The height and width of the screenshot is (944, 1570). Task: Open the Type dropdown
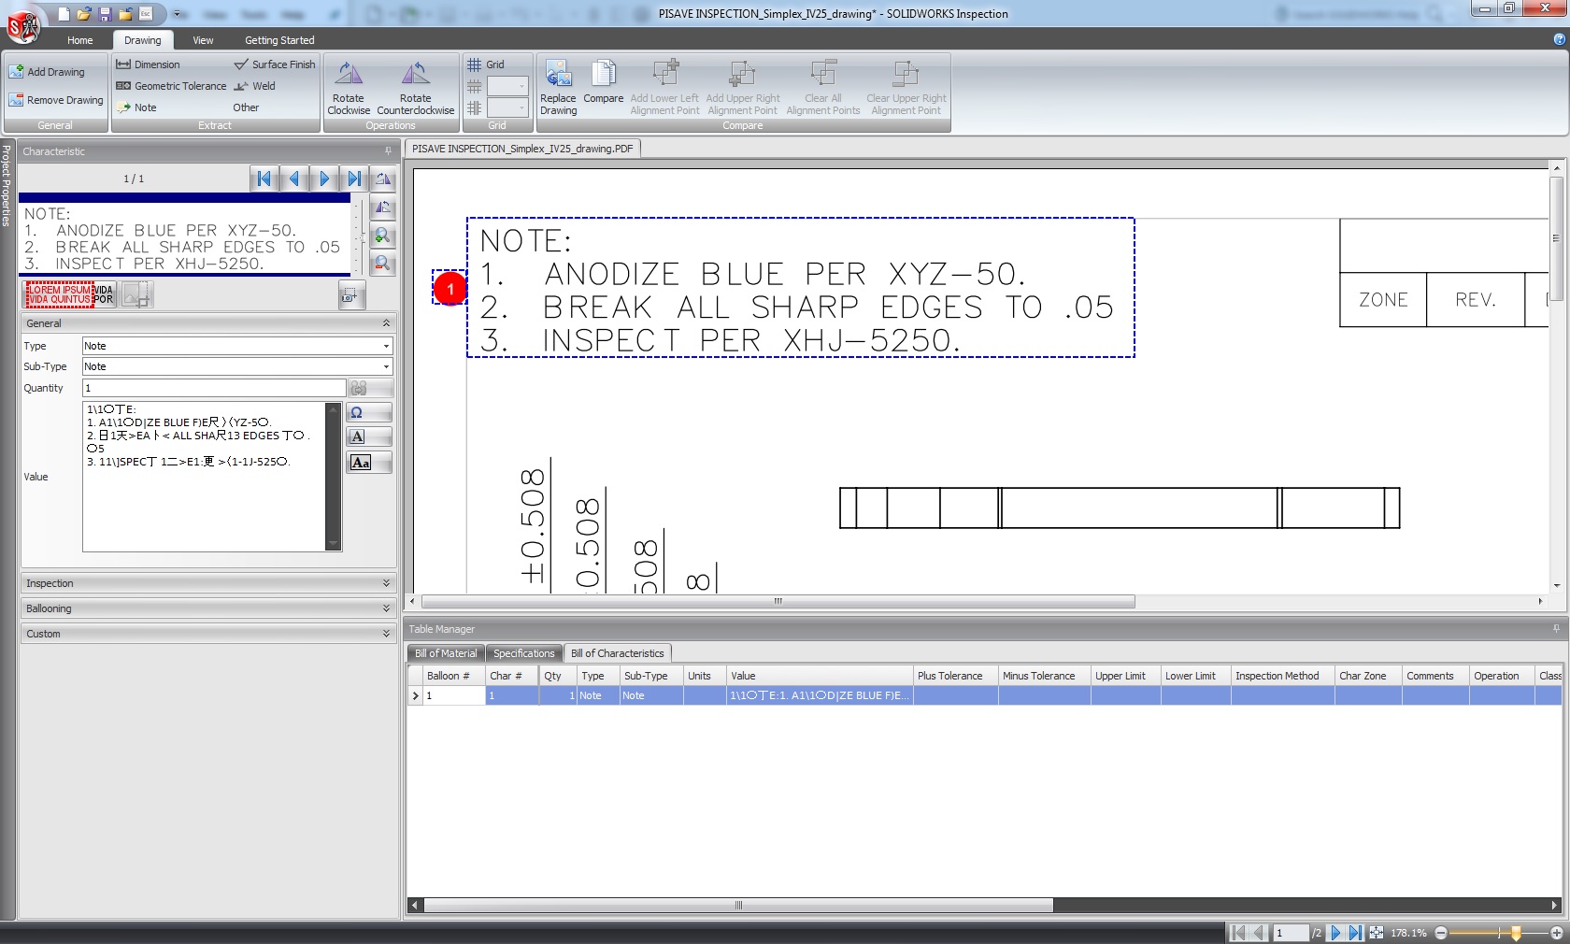[386, 346]
